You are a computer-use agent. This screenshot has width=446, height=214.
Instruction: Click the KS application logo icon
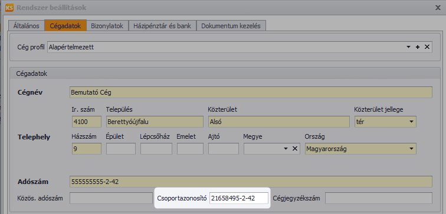[9, 8]
